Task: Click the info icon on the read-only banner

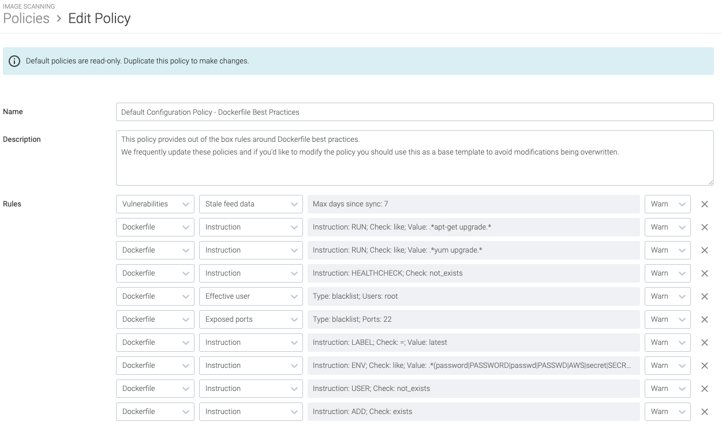Action: coord(14,61)
